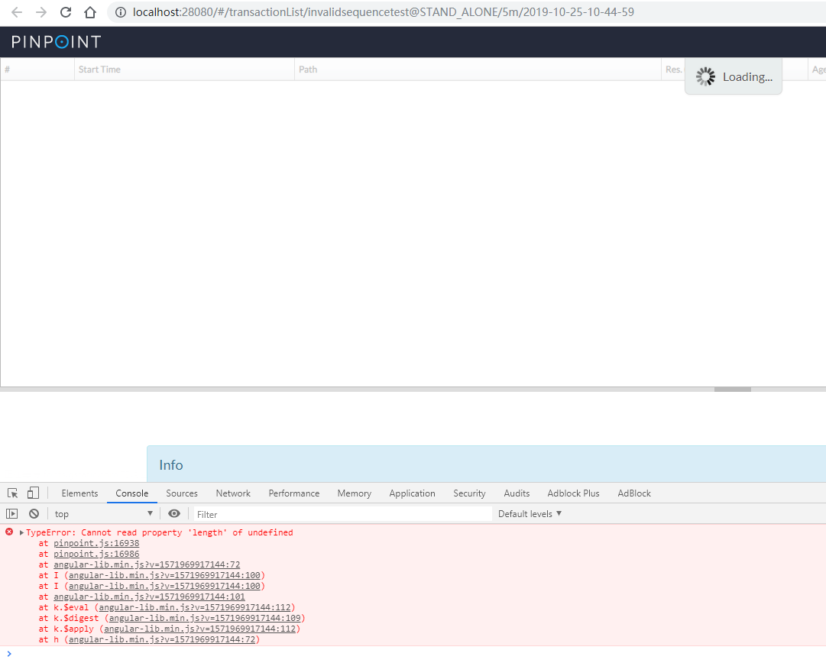
Task: Open the angular-lib.min.js:101 link
Action: 149,597
